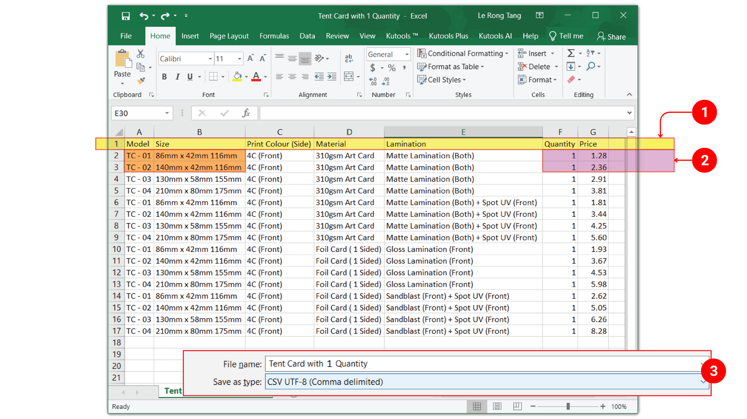Click the Save icon in title bar
Screen dimensions: 747x419
click(x=126, y=16)
